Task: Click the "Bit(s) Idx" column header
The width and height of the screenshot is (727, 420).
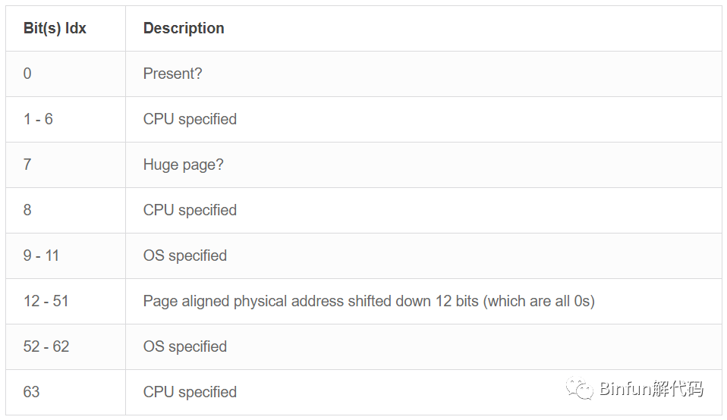Action: (x=55, y=29)
